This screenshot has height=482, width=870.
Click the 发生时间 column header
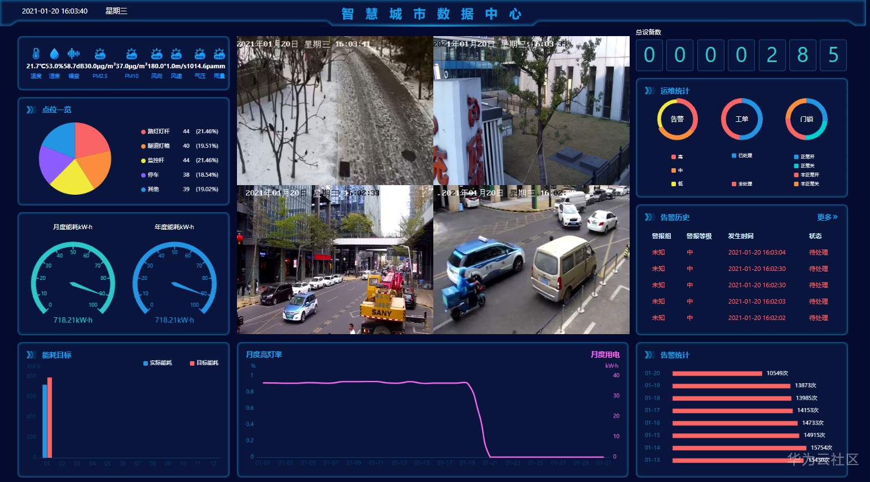[741, 236]
